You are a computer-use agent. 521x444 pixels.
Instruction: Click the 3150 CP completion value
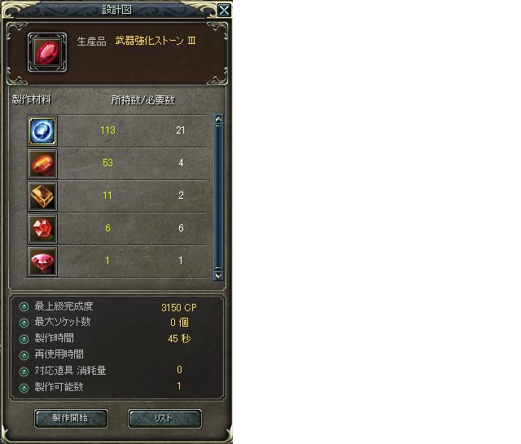179,307
